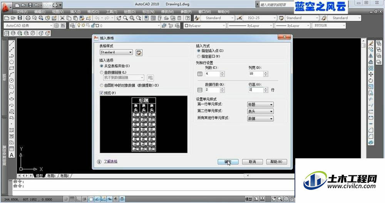385x203 pixels.
Task: Select 指定插入点 radio option
Action: (199, 50)
